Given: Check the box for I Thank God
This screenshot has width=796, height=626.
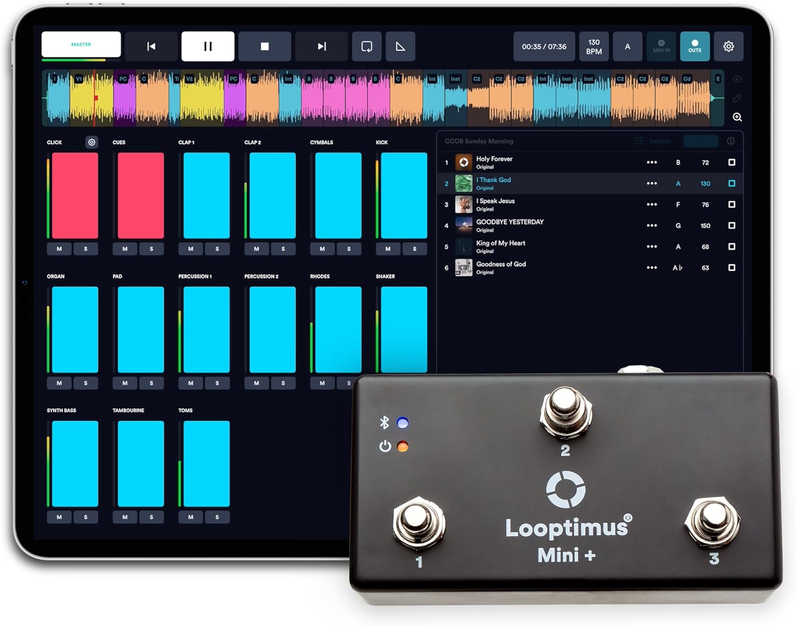Looking at the screenshot, I should 732,183.
